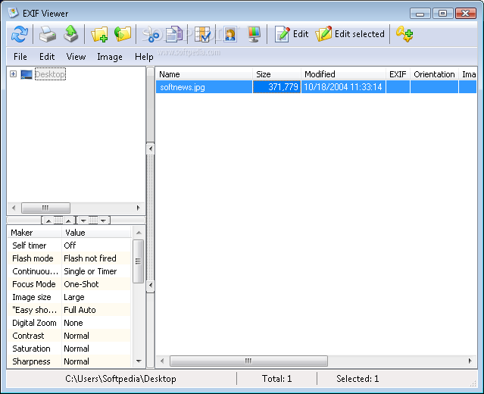Click the Total: 1 status entry
Image resolution: width=484 pixels, height=394 pixels.
(x=277, y=379)
